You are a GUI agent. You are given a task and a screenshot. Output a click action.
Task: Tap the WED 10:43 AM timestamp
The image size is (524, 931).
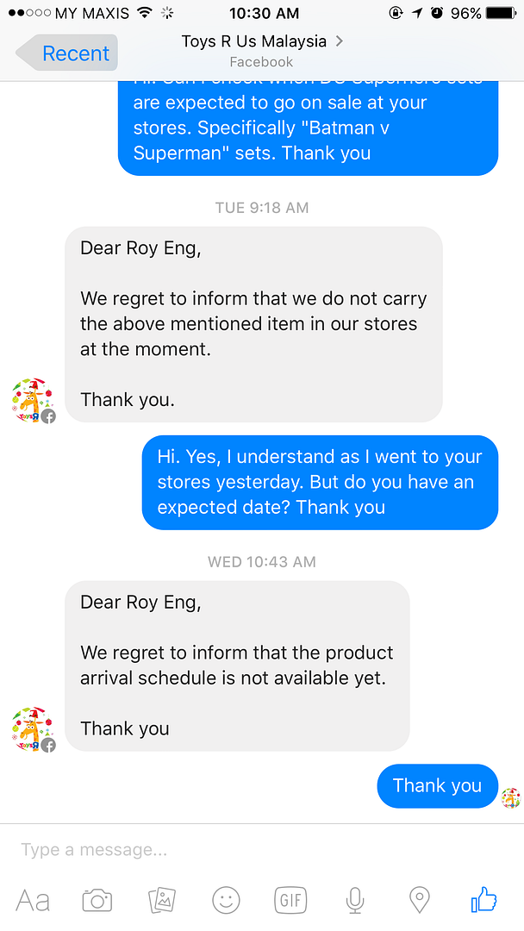tap(261, 562)
